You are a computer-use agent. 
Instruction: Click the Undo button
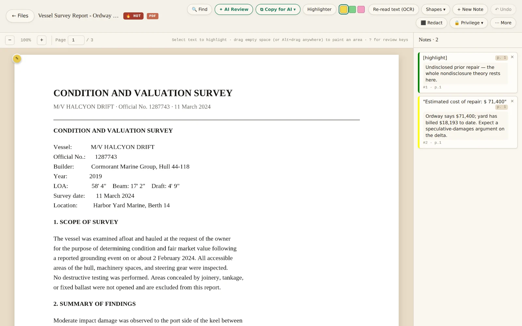pyautogui.click(x=503, y=9)
